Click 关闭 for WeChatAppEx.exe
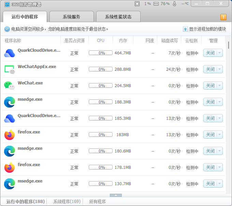This screenshot has width=232, height=206. click(210, 69)
